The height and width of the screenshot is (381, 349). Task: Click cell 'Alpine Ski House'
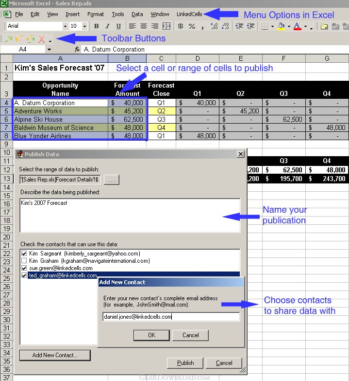click(x=60, y=119)
